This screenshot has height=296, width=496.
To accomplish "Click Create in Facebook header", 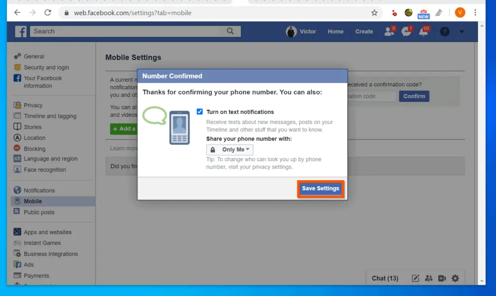I will tap(364, 31).
